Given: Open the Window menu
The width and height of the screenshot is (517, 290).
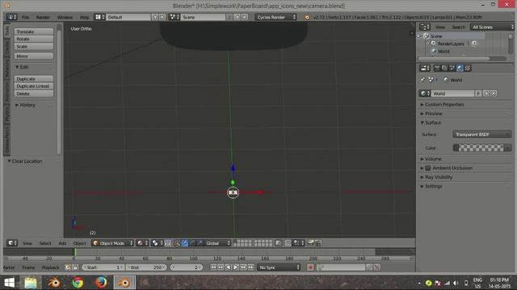Looking at the screenshot, I should pos(65,17).
